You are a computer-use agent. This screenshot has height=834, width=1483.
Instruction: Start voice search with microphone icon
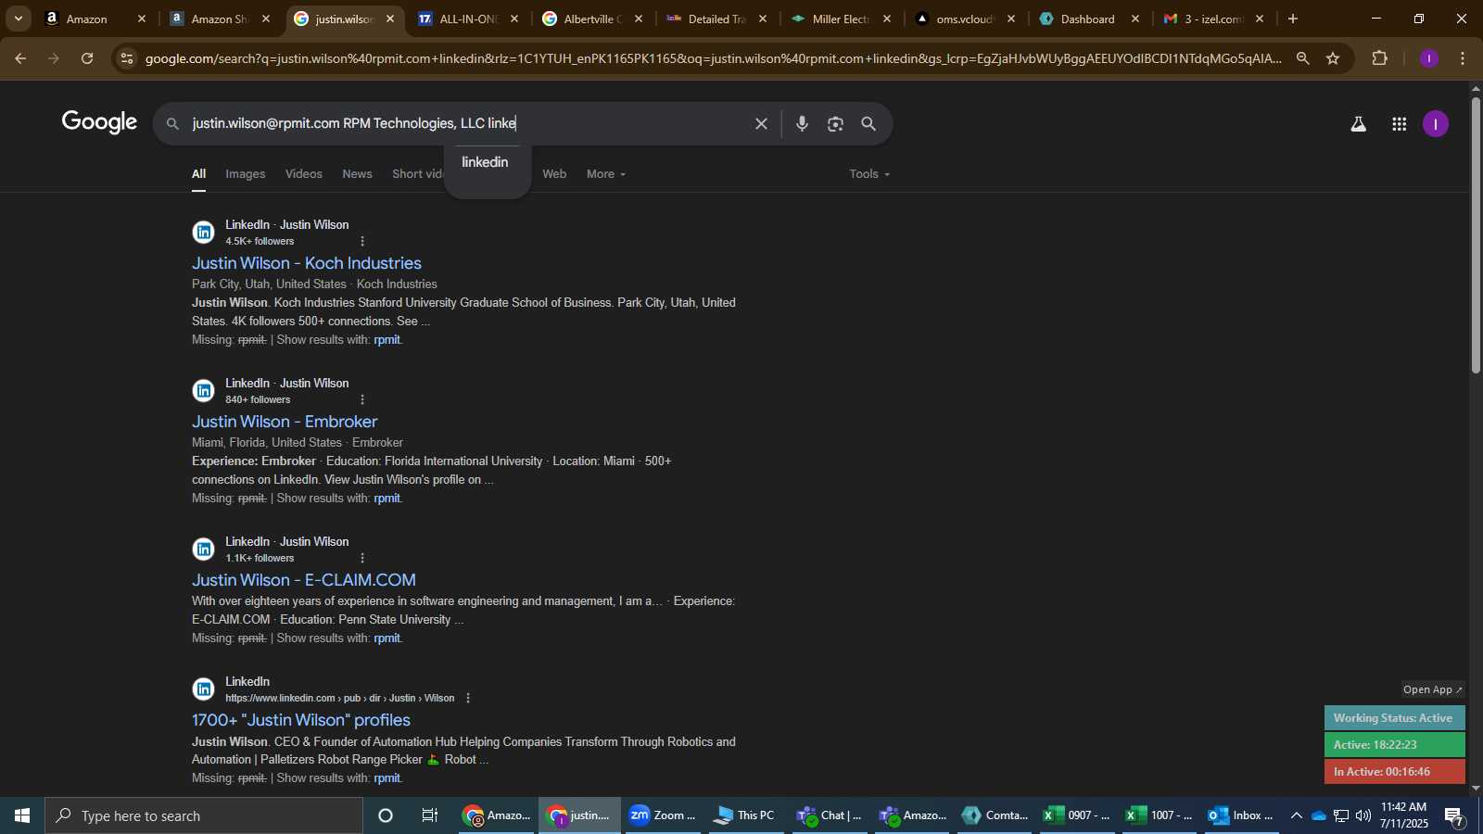(x=802, y=123)
